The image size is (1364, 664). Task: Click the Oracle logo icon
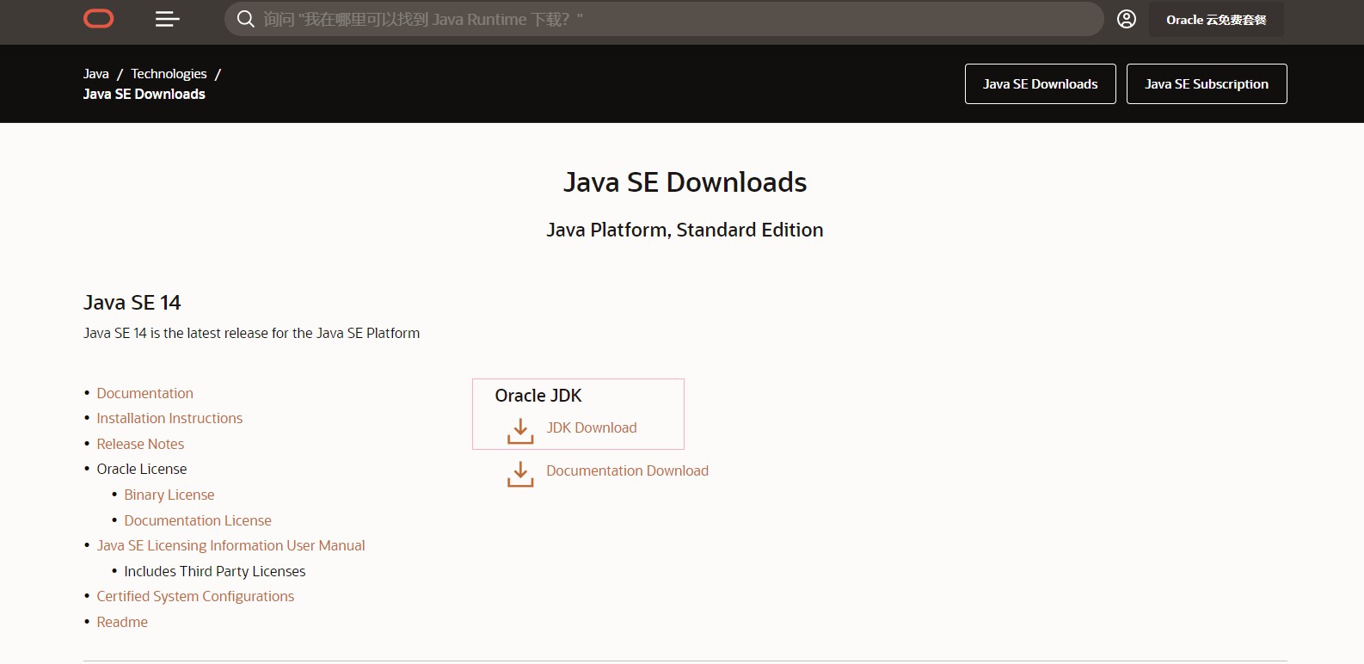(99, 19)
